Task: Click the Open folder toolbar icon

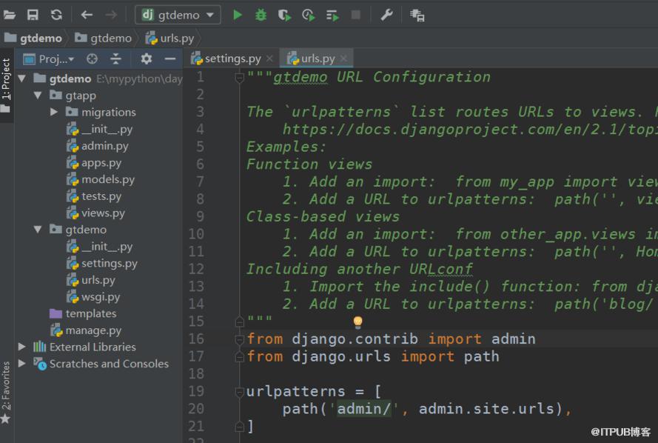Action: (9, 15)
